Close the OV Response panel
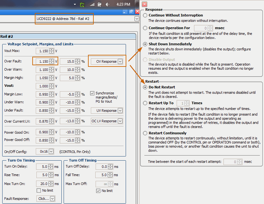 (x=144, y=4)
